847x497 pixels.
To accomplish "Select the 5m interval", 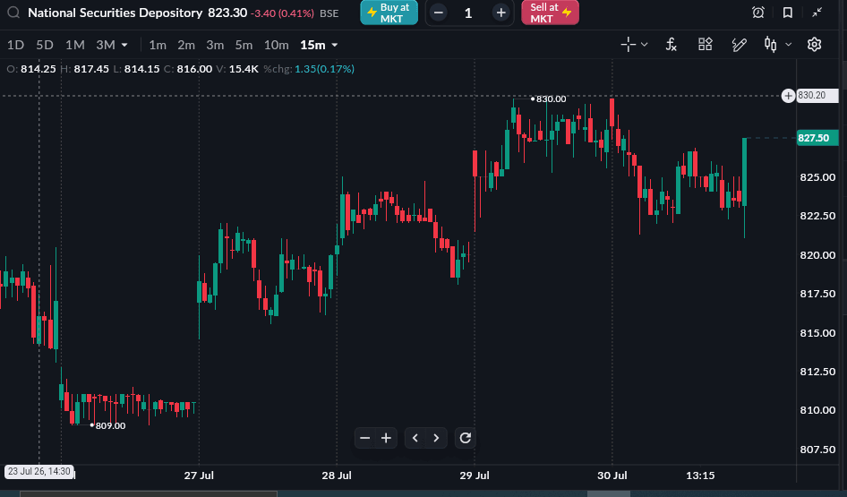I will point(244,45).
